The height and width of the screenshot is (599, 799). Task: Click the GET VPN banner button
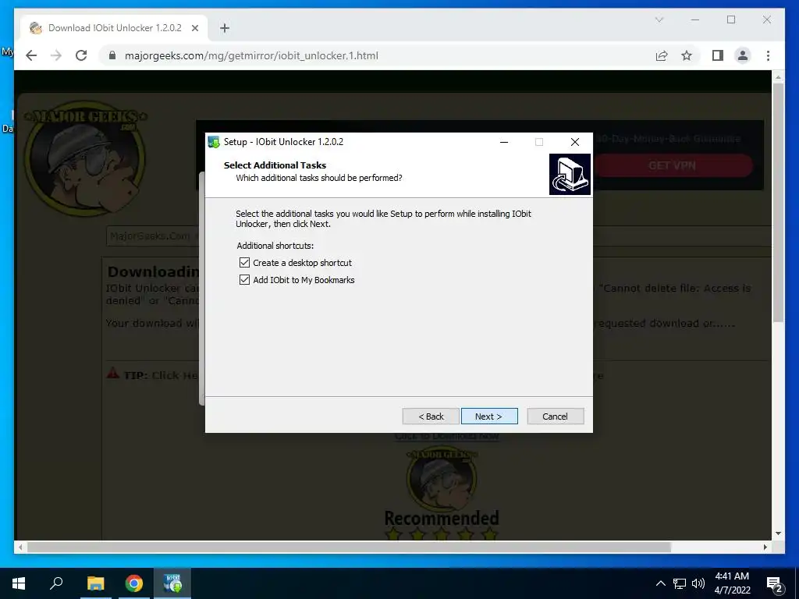pos(672,165)
